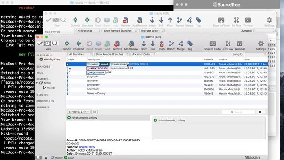Select commit 'usuniecie'

click(166, 81)
